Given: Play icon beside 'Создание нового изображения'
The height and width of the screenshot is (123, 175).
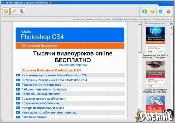Looking at the screenshot, I should pos(18,99).
